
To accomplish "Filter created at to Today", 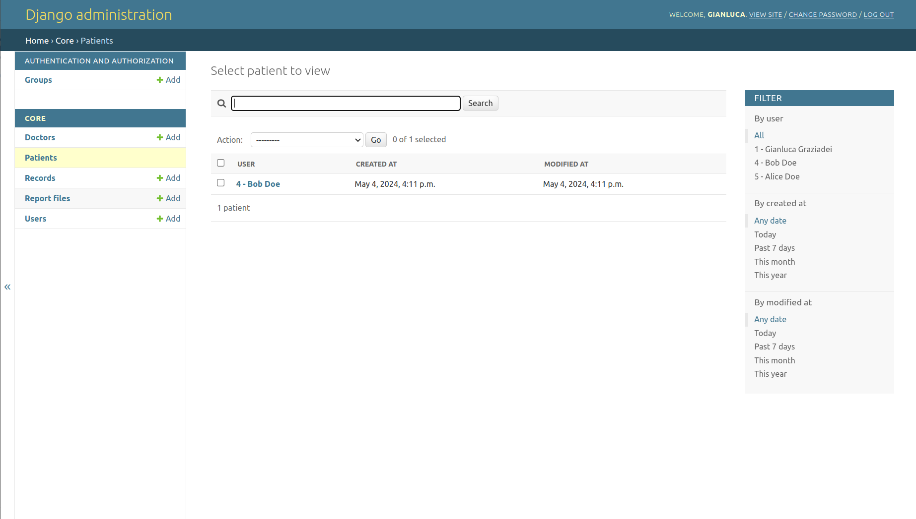I will pos(765,234).
